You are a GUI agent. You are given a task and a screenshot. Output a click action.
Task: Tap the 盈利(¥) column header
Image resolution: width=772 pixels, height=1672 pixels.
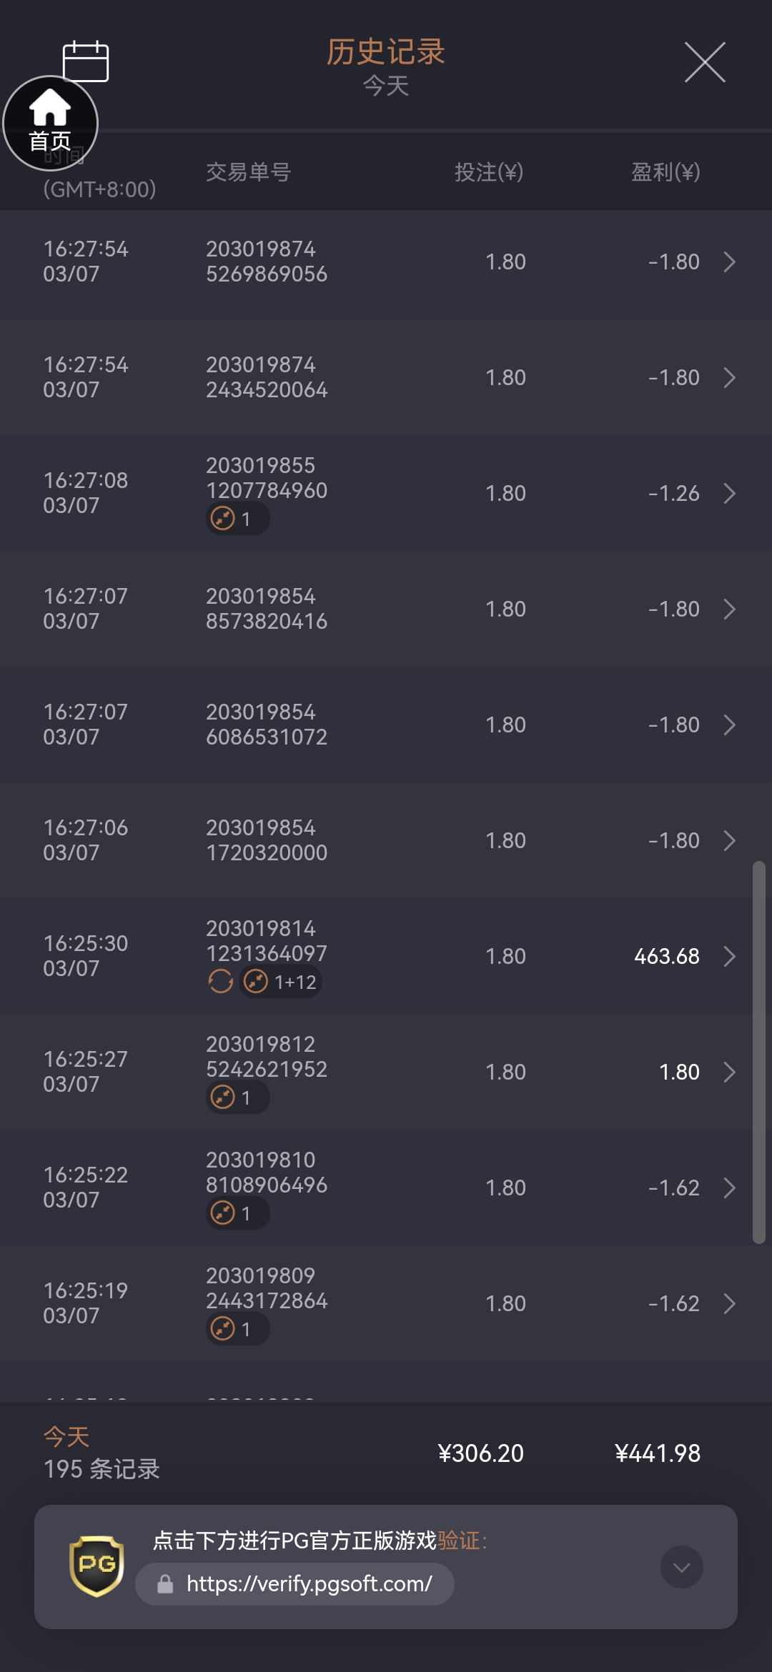tap(665, 172)
